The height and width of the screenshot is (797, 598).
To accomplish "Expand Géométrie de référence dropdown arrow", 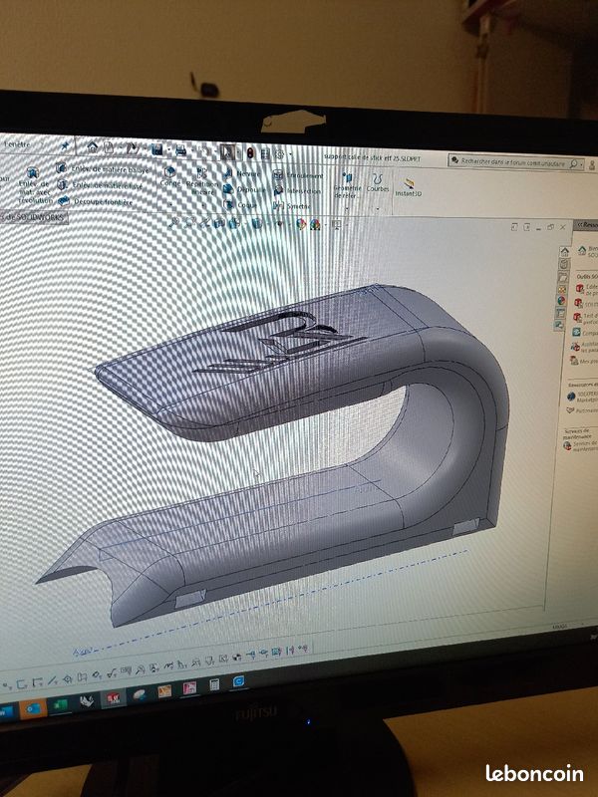I will tap(347, 207).
